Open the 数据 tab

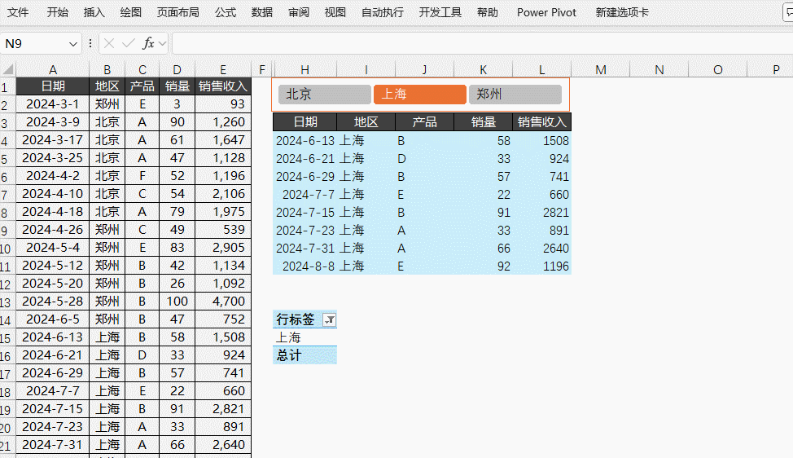click(262, 12)
